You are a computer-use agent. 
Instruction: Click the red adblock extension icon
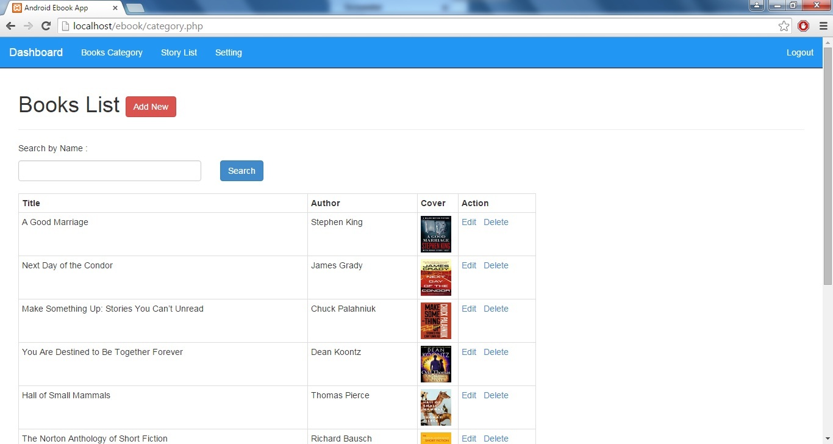[x=803, y=26]
